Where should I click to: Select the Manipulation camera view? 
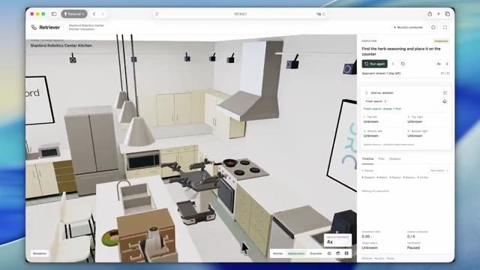click(x=296, y=253)
